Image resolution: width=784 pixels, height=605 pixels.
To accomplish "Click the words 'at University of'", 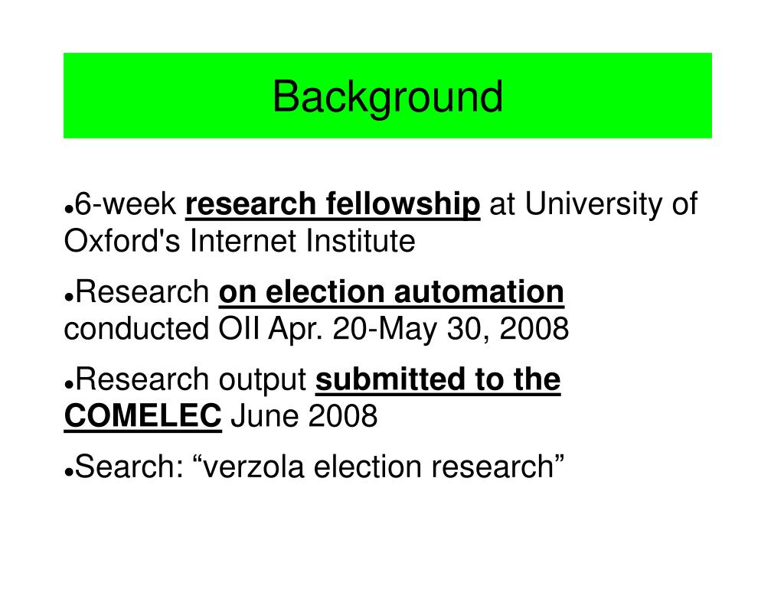I will 593,205.
